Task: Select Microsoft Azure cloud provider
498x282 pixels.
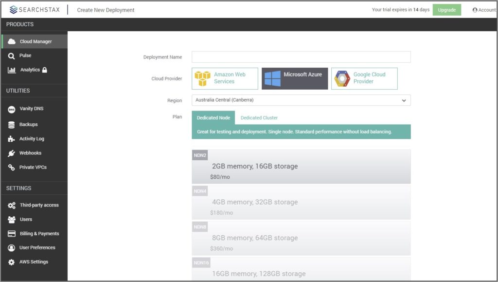Action: point(295,78)
